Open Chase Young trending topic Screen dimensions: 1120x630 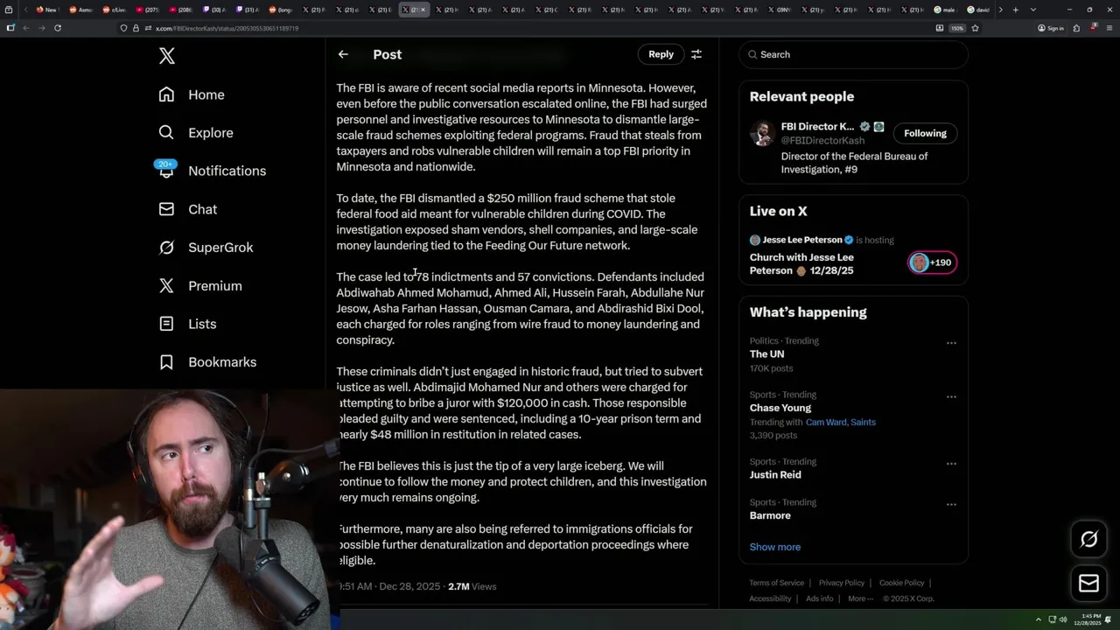tap(780, 408)
